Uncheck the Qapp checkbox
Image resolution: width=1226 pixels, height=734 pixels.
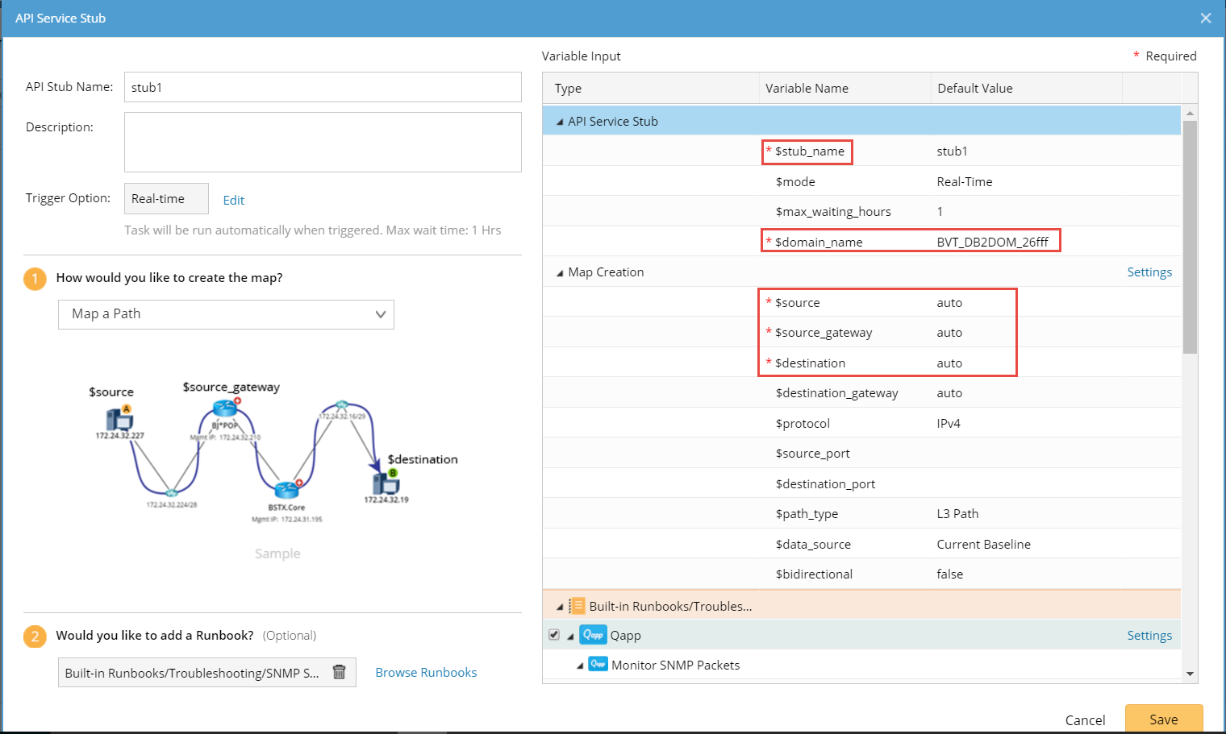pos(554,635)
